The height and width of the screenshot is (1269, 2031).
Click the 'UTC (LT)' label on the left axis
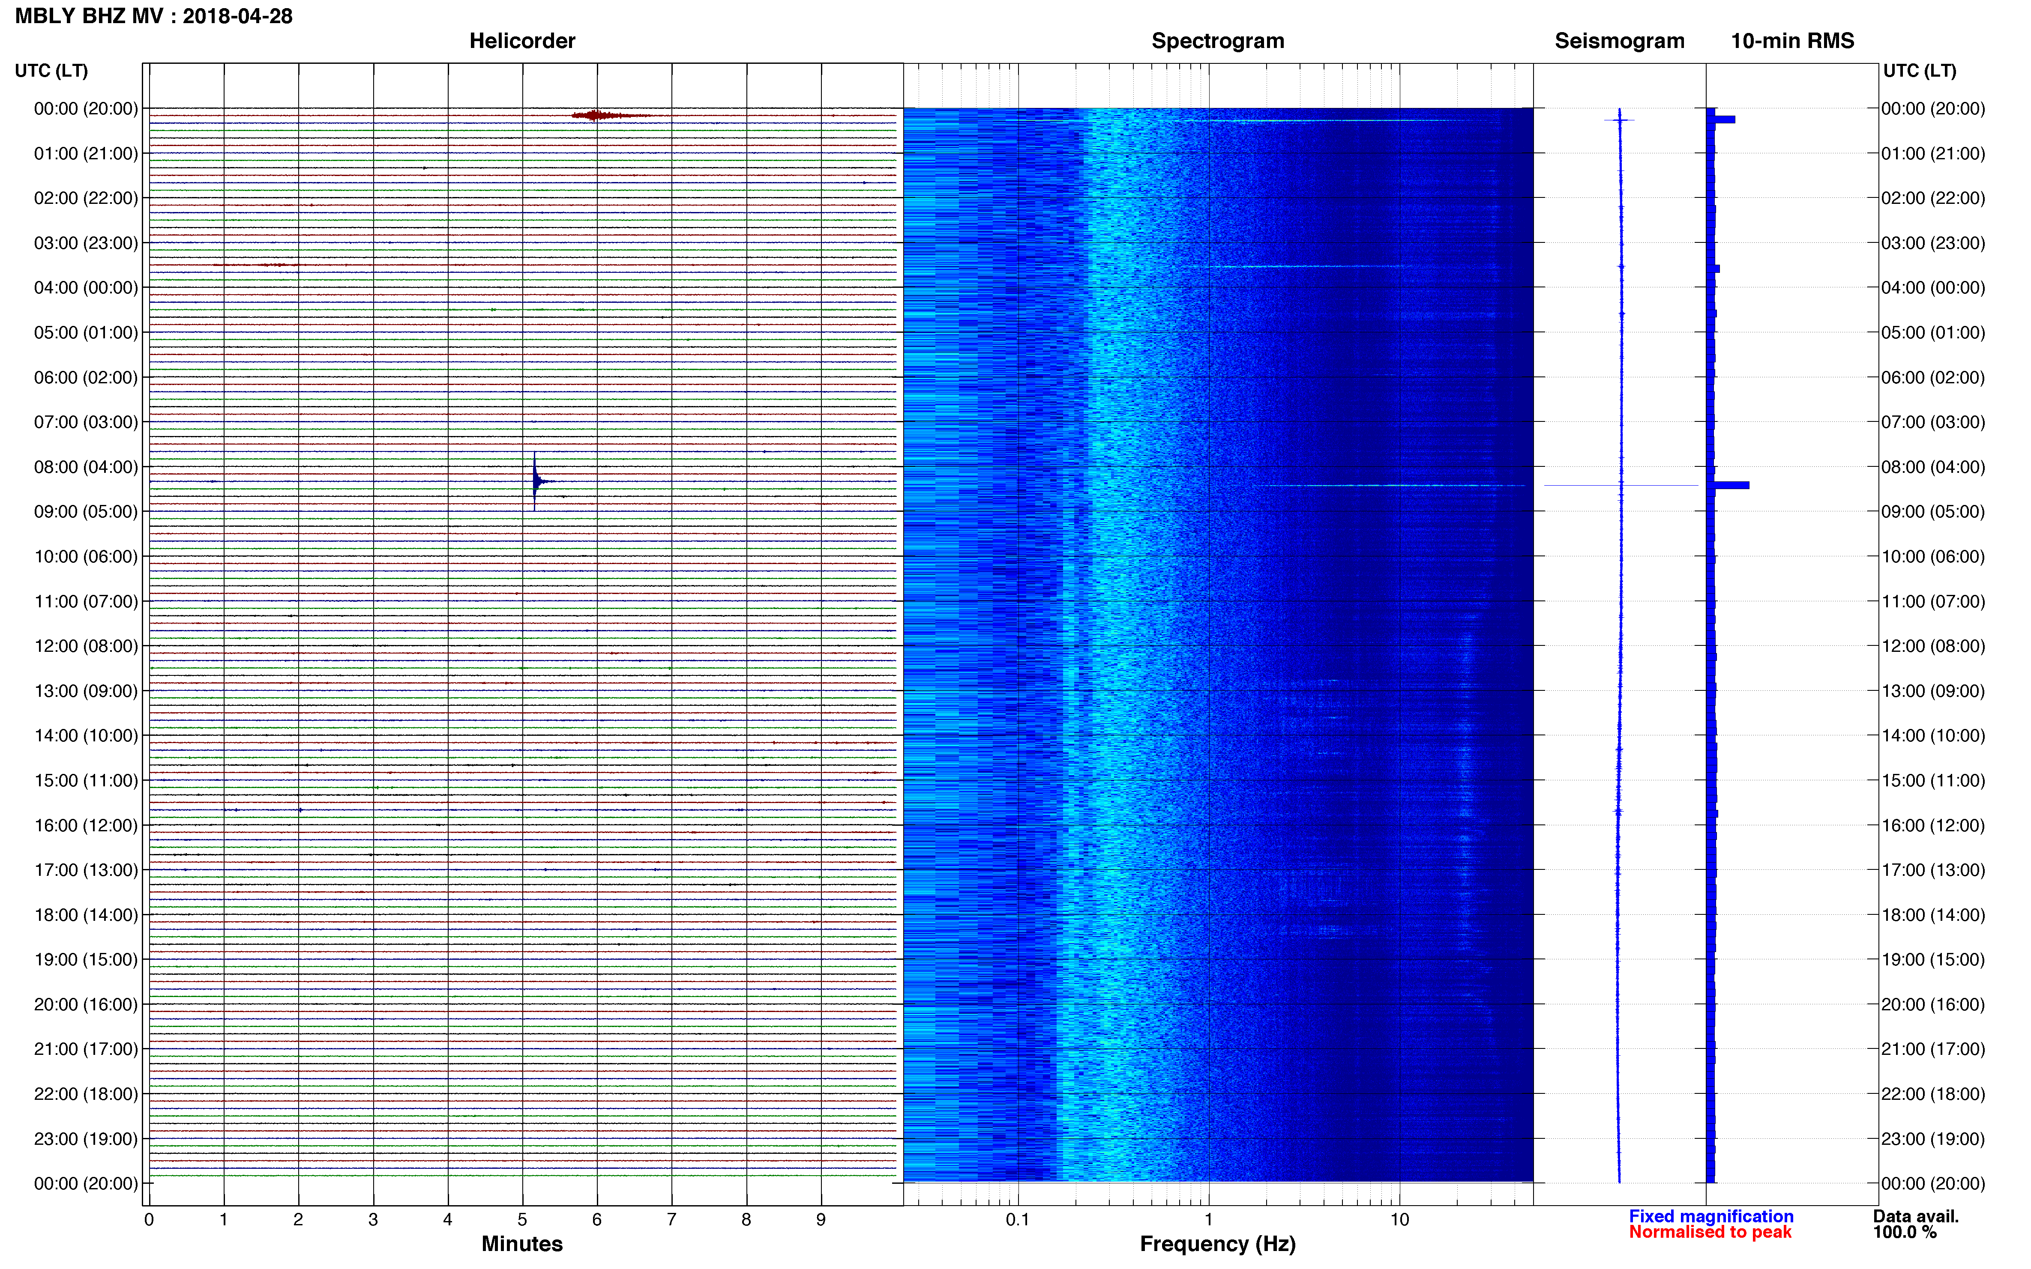[x=51, y=71]
